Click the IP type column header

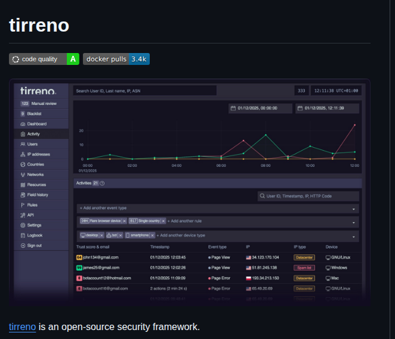pyautogui.click(x=300, y=247)
